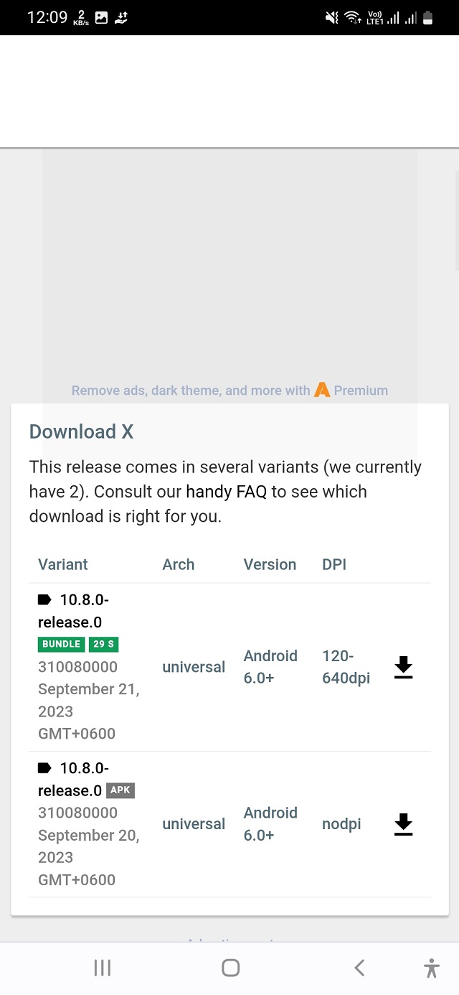Tap the Wi-Fi status icon
This screenshot has height=995, width=459.
[x=352, y=18]
